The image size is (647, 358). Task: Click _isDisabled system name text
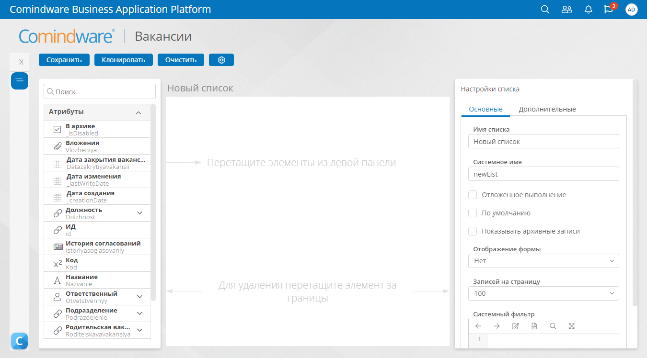click(82, 134)
